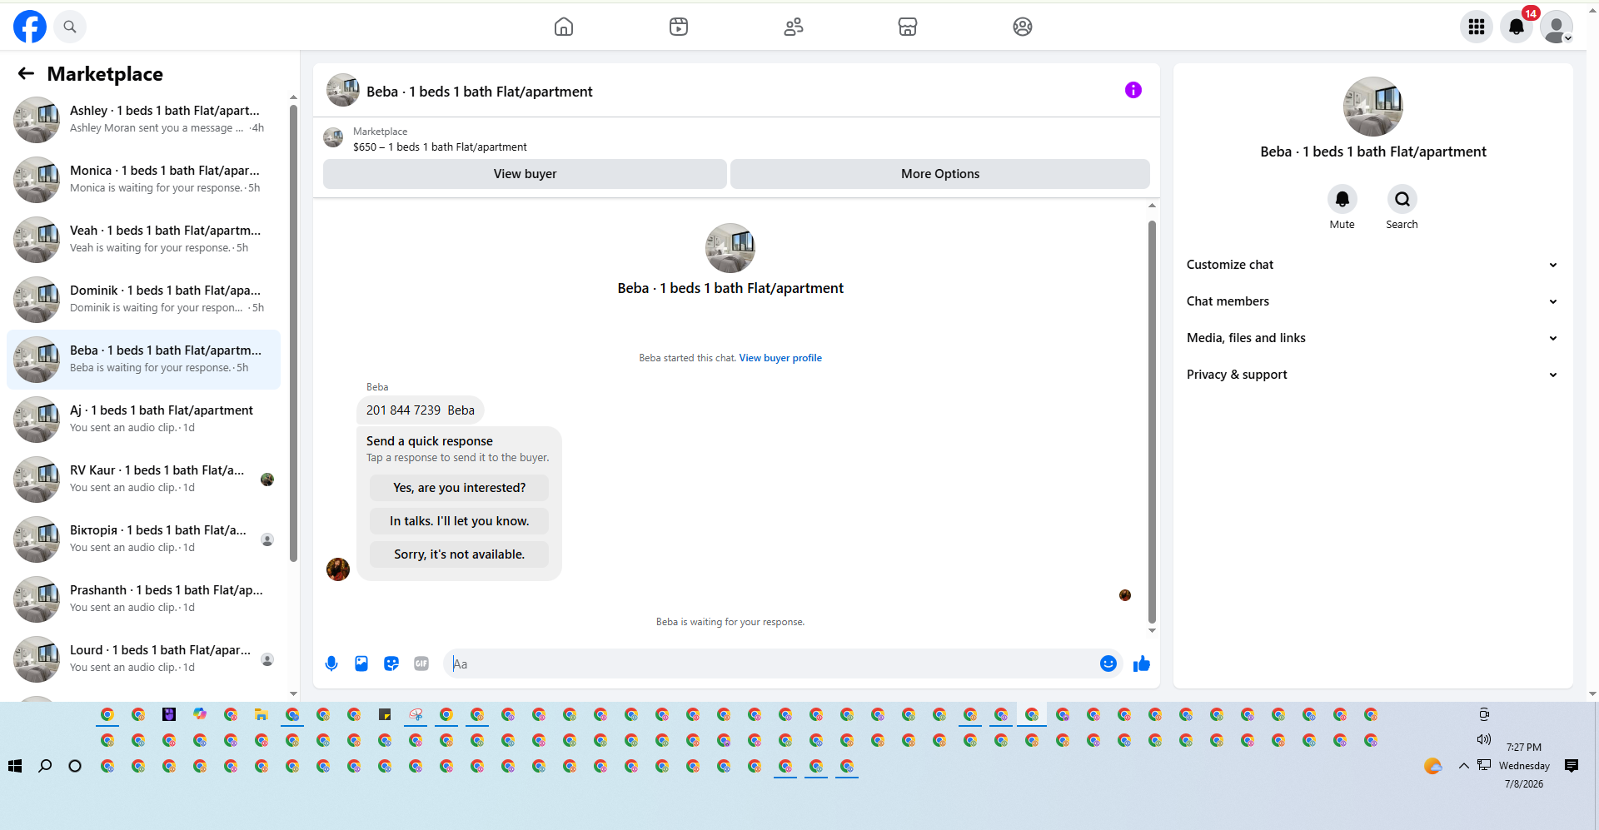Viewport: 1599px width, 830px height.
Task: Record a voice clip with microphone icon
Action: (x=331, y=664)
